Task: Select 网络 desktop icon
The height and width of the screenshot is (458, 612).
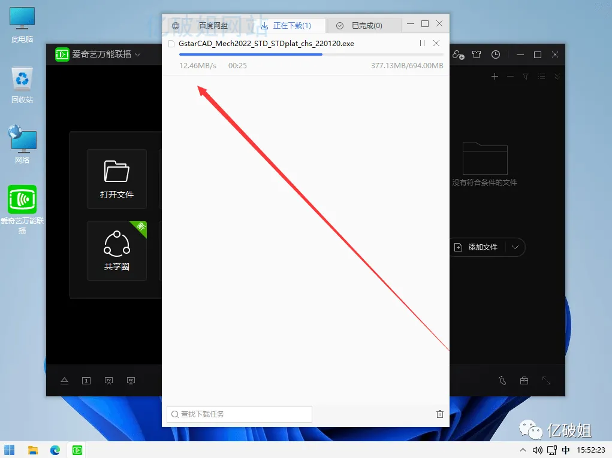Action: point(22,145)
